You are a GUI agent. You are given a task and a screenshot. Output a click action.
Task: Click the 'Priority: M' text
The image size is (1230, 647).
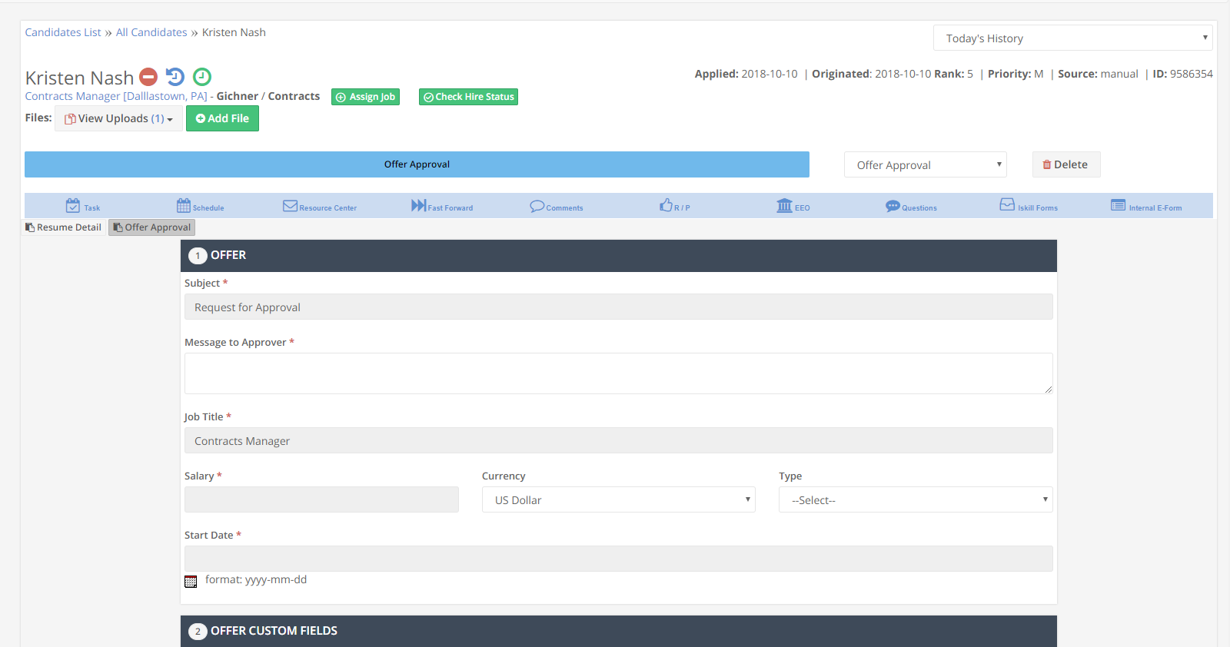click(1016, 74)
